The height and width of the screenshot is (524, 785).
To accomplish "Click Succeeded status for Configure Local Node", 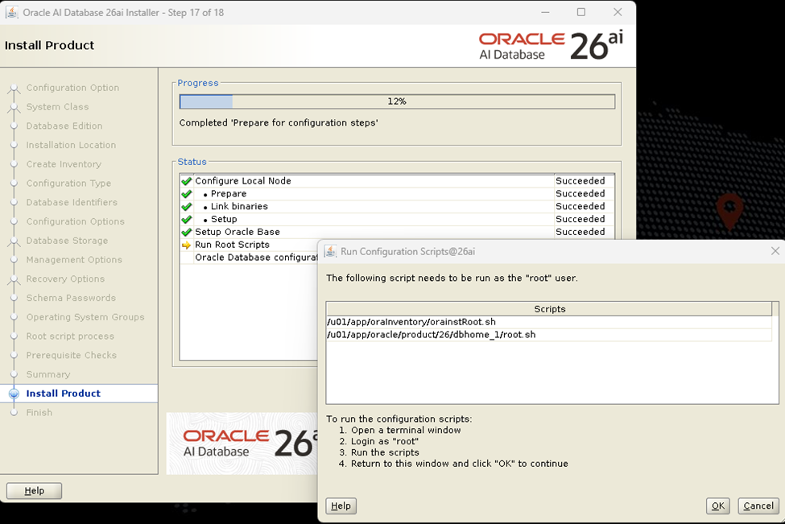I will click(x=580, y=180).
